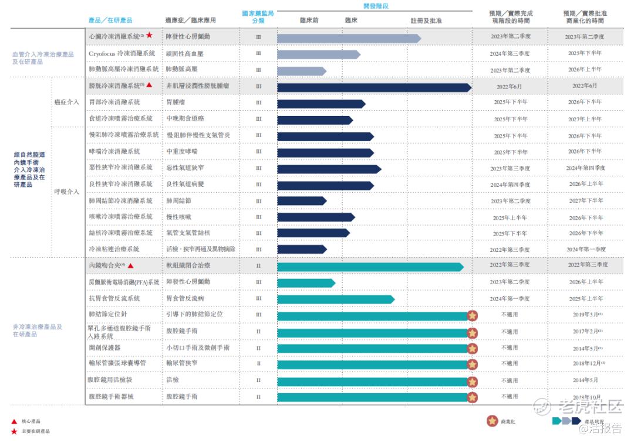
Task: Click the 非冷凍治療產品及在研產品 category label
Action: point(38,330)
